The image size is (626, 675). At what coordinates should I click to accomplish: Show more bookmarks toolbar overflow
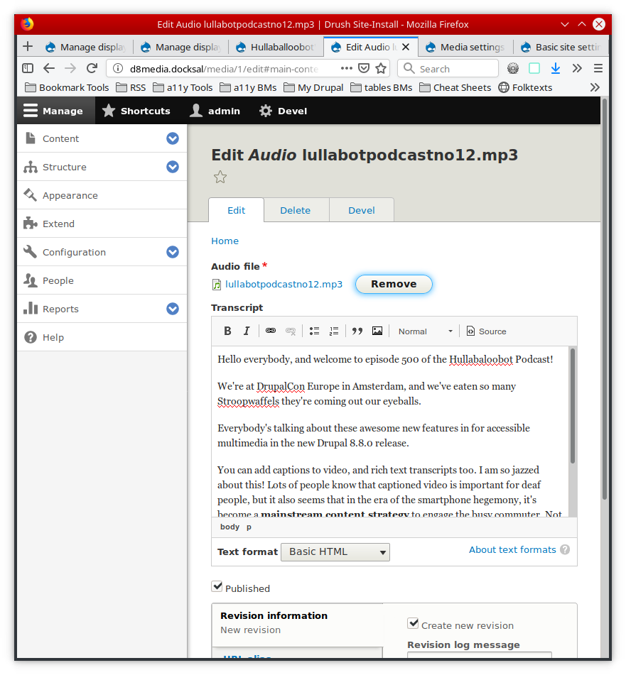[x=595, y=87]
